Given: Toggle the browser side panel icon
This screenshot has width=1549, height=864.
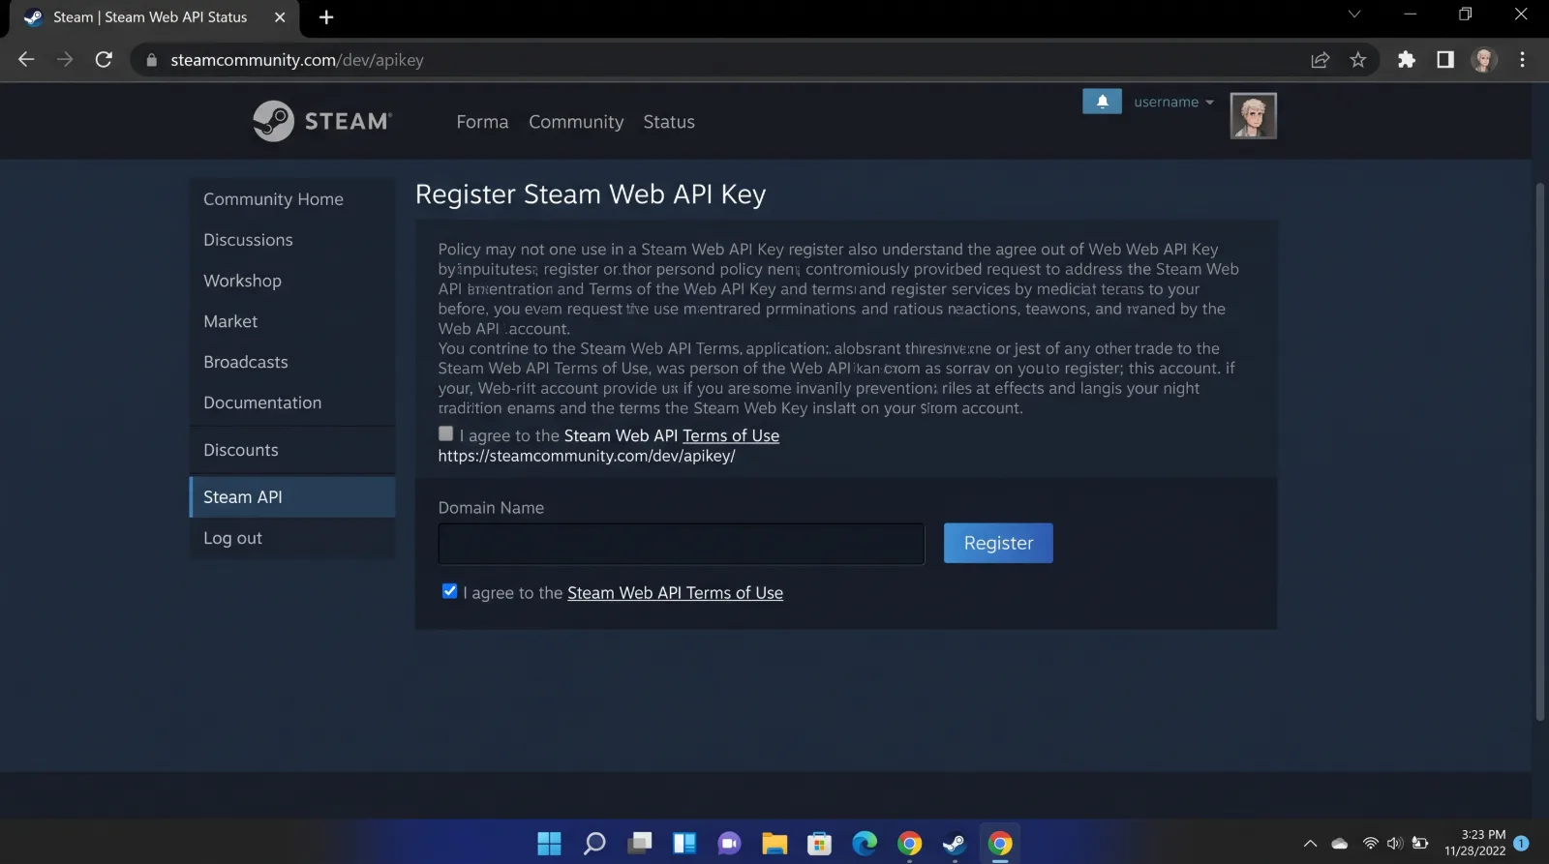Looking at the screenshot, I should point(1445,60).
